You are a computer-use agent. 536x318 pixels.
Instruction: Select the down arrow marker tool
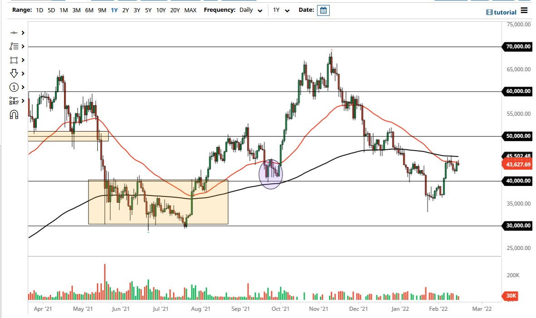(x=13, y=73)
